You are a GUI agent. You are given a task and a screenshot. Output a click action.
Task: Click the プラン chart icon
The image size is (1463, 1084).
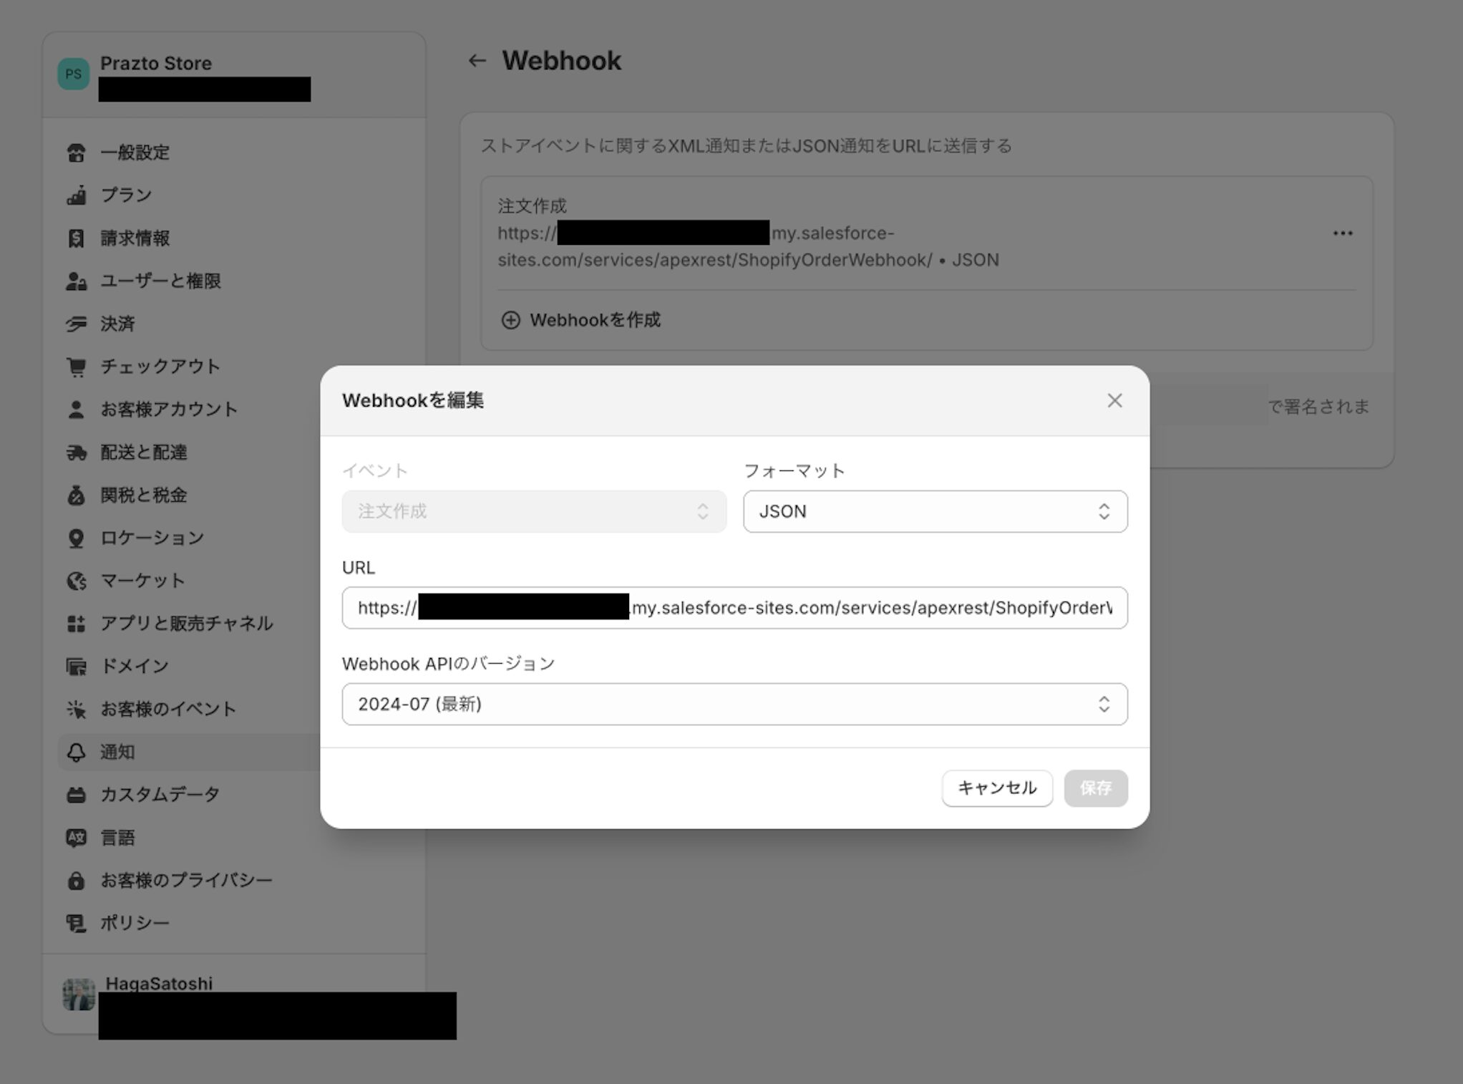[x=76, y=195]
